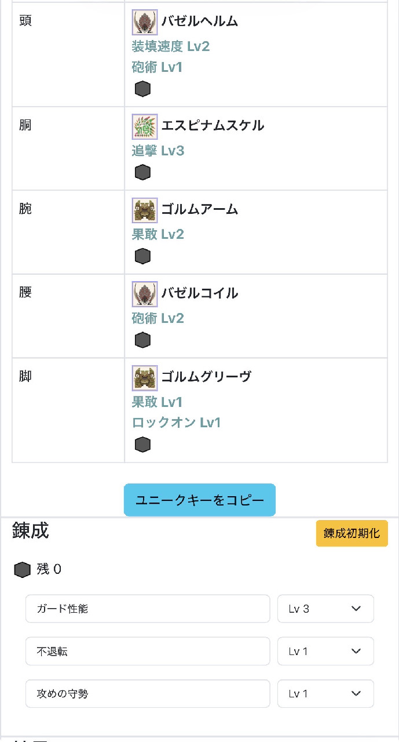
Task: Open the Lv 3 dropdown for ガード性能
Action: point(325,609)
